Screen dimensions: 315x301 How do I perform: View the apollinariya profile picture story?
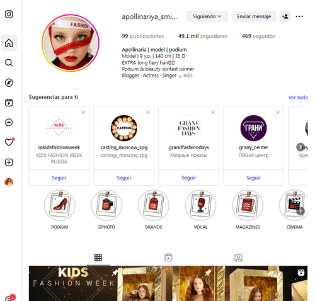[x=71, y=43]
